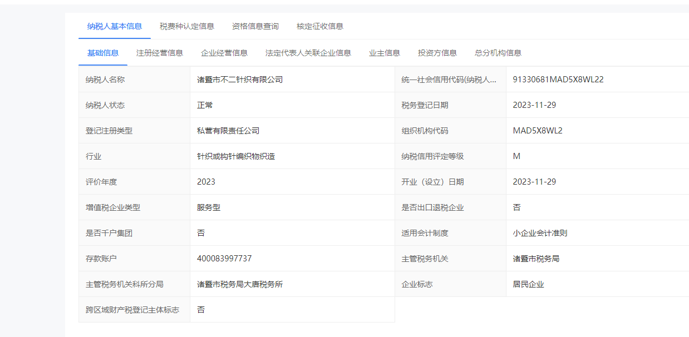Click the 小企业会计准则 value cell
The height and width of the screenshot is (337, 689).
(539, 233)
